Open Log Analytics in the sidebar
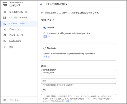The width and height of the screenshot is (127, 104). (x=19, y=41)
